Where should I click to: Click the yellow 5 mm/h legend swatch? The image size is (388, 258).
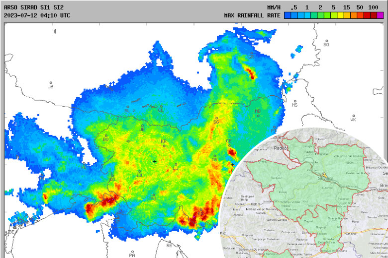pyautogui.click(x=334, y=15)
